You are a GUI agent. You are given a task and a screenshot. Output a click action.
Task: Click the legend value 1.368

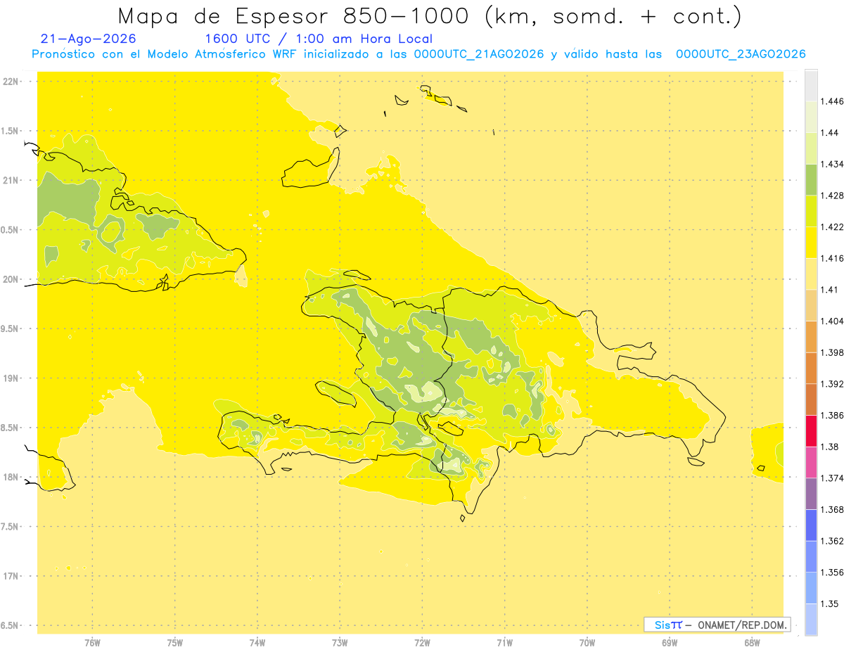click(x=831, y=509)
